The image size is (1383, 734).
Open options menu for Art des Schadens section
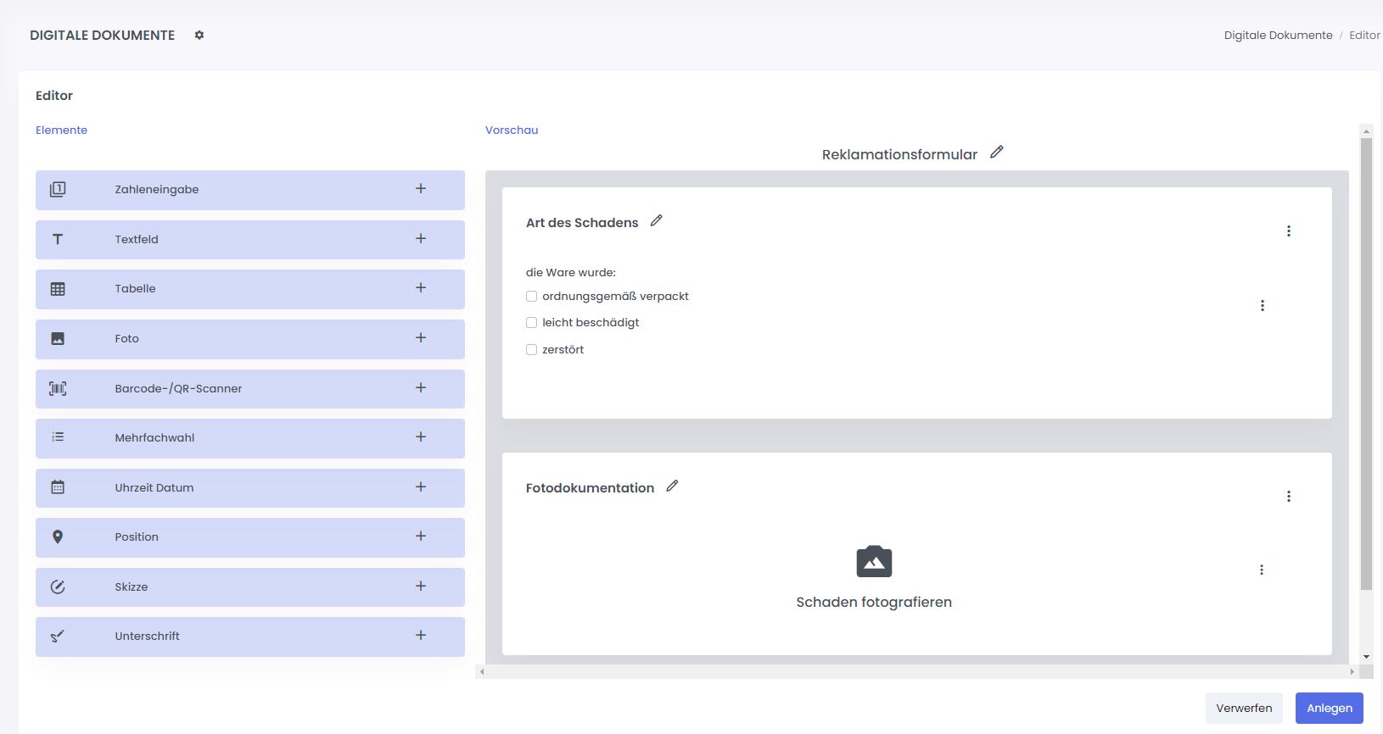point(1288,231)
